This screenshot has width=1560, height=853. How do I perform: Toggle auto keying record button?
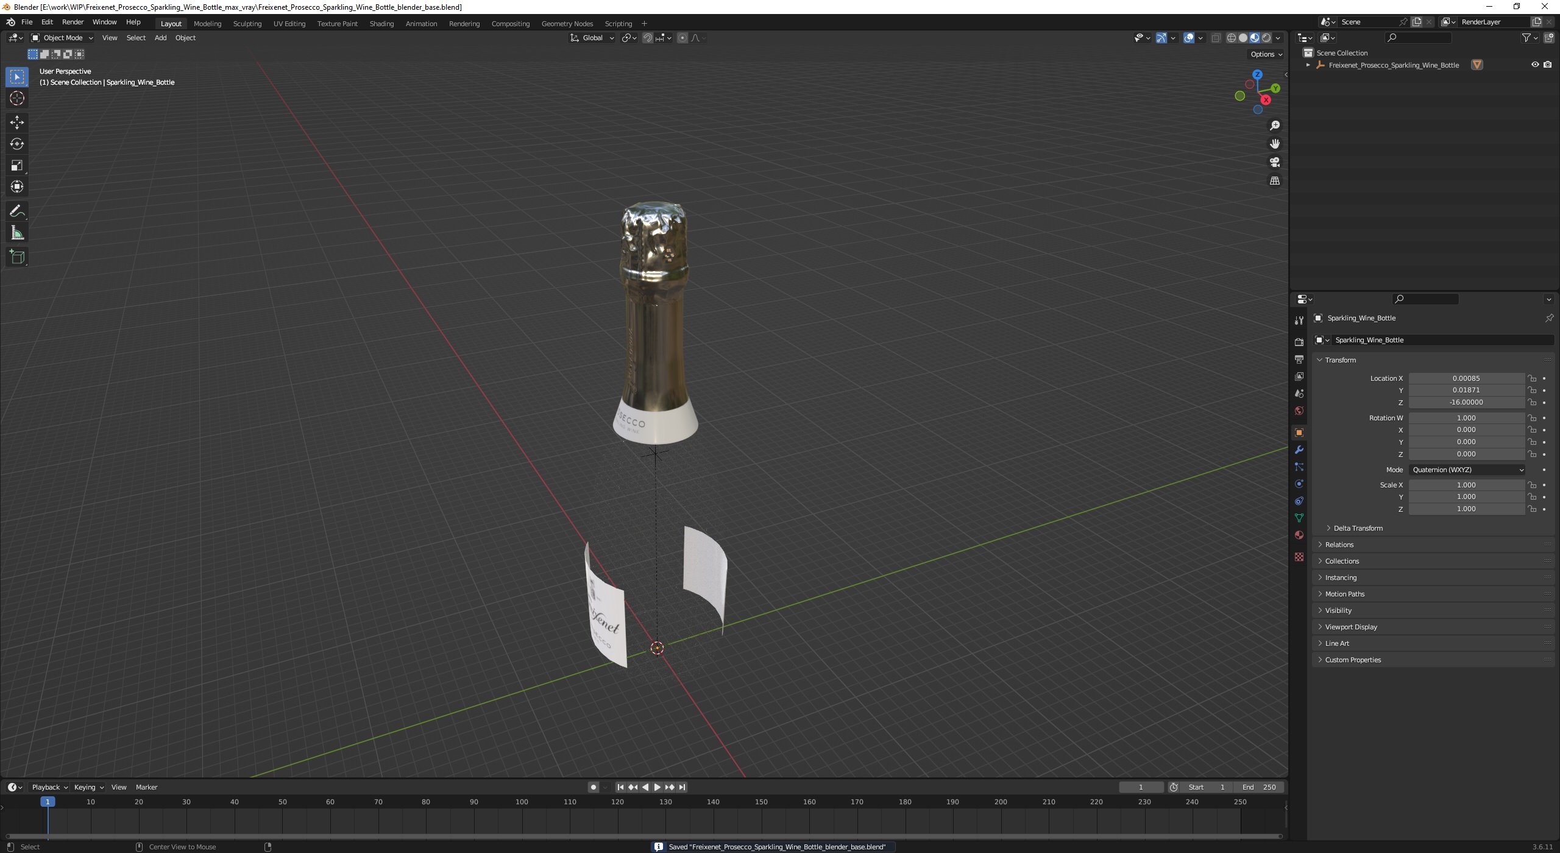pyautogui.click(x=594, y=787)
